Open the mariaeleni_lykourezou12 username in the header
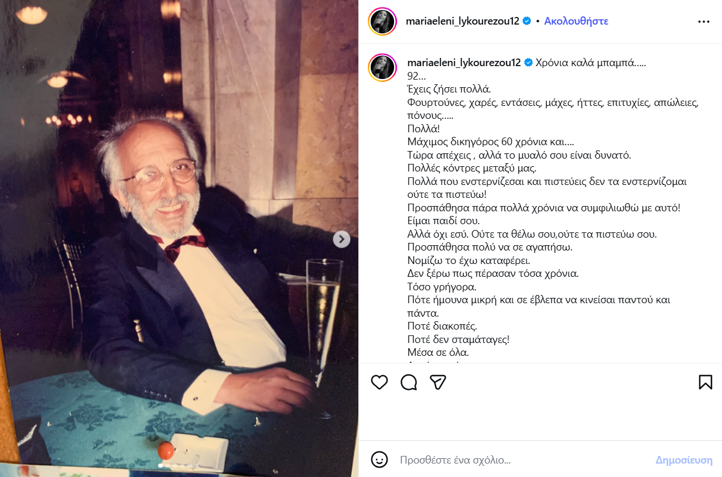This screenshot has width=722, height=477. click(x=462, y=21)
